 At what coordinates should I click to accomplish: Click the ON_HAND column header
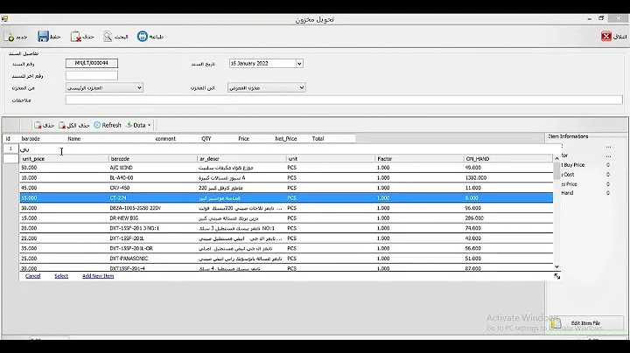click(x=508, y=159)
